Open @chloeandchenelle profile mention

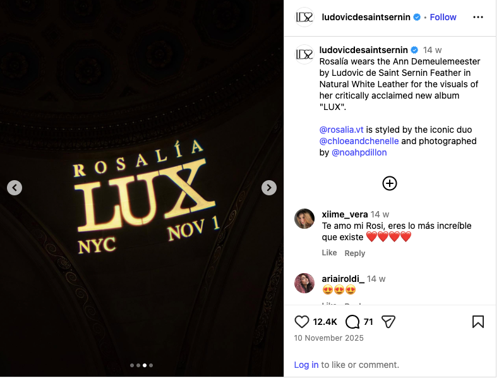tap(359, 141)
